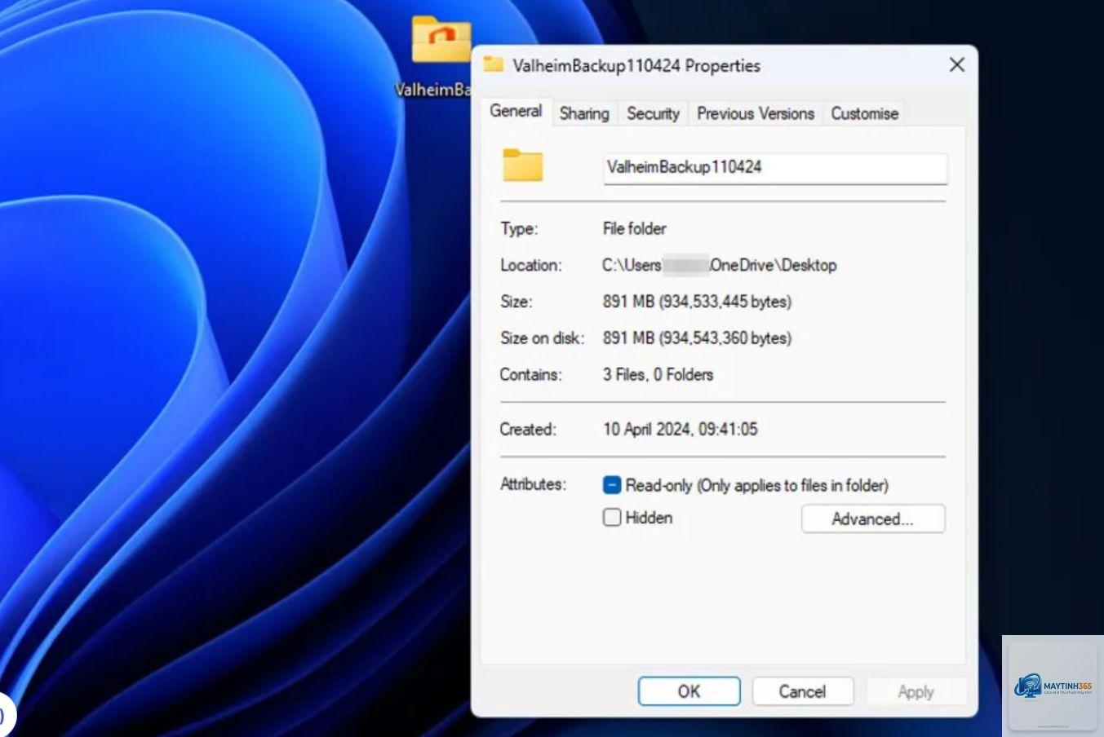The image size is (1104, 737).
Task: Click the Properties dialog title text
Action: [636, 66]
